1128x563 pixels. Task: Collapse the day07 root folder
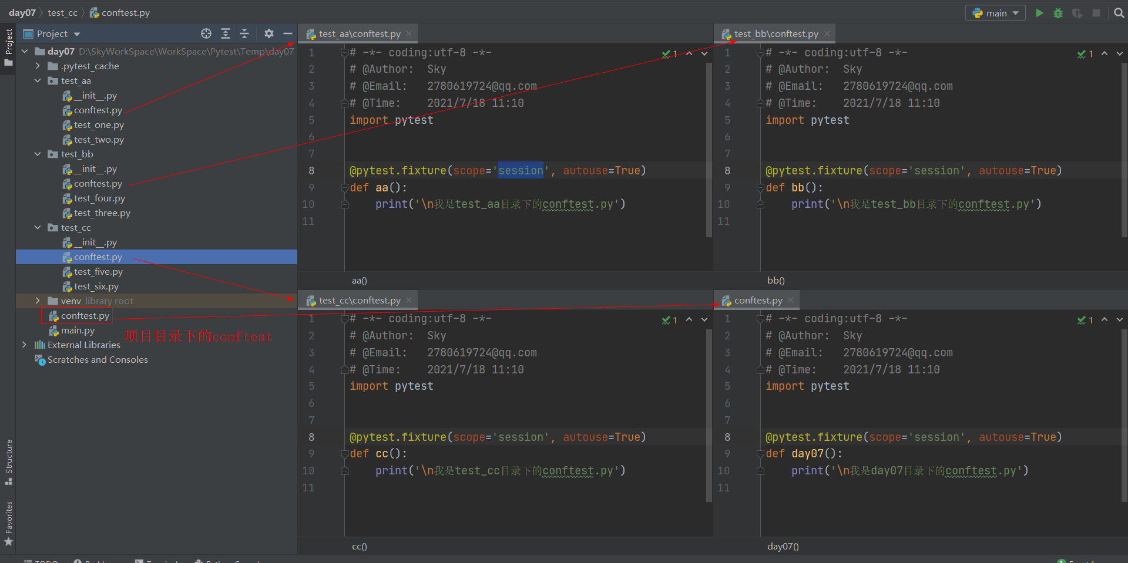tap(25, 52)
